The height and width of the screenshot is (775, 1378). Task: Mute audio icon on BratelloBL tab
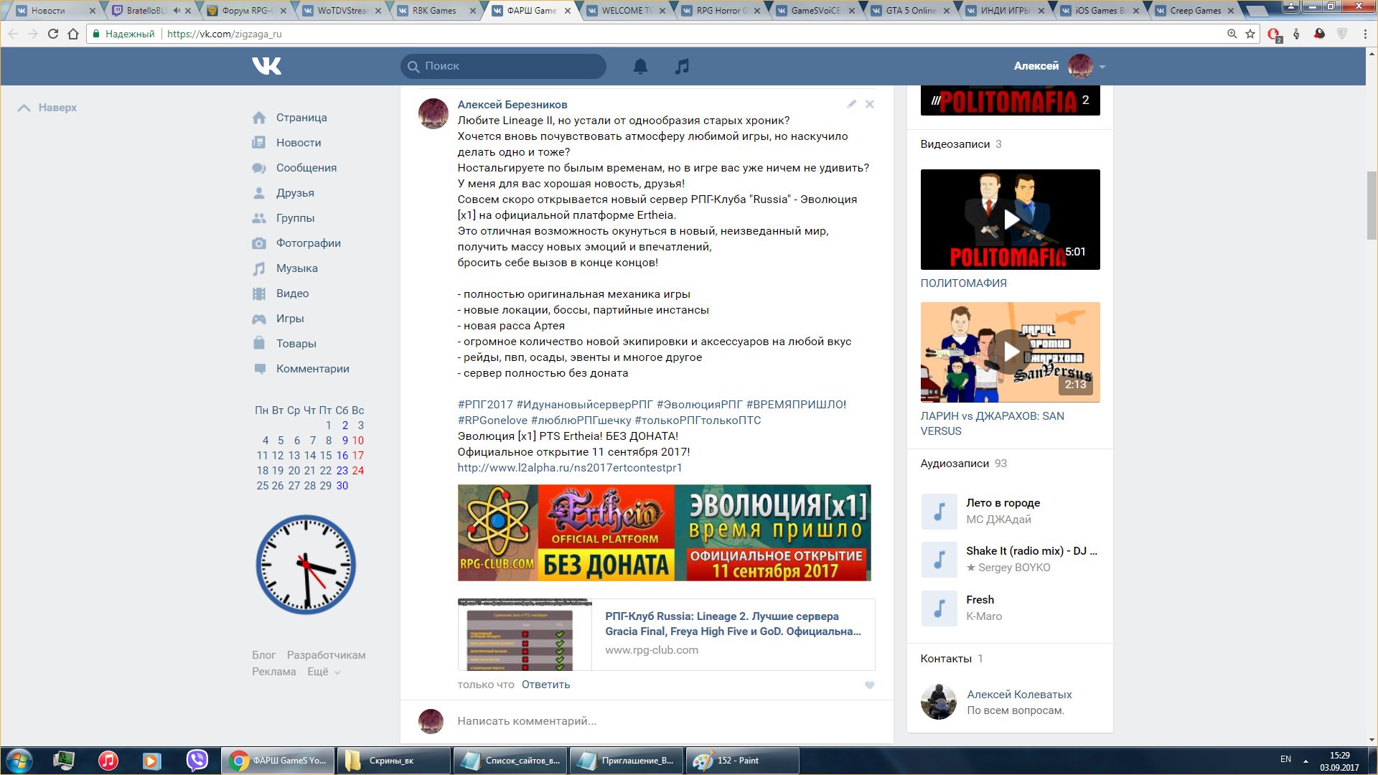click(176, 11)
